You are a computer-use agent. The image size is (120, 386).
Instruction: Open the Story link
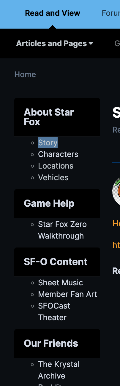pyautogui.click(x=48, y=143)
